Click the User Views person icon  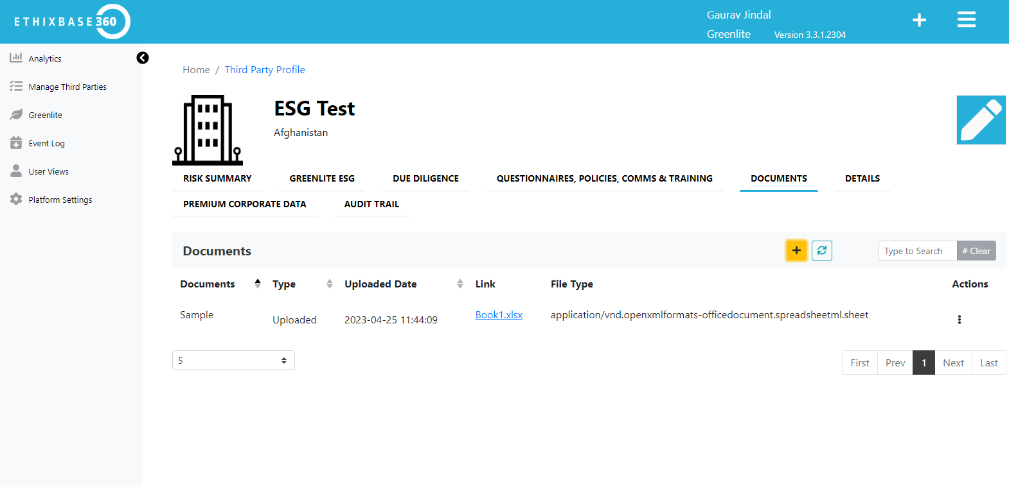coord(16,171)
